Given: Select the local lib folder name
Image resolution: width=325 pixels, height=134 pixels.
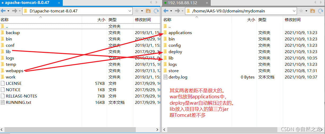Looking at the screenshot, I should point(8,52).
